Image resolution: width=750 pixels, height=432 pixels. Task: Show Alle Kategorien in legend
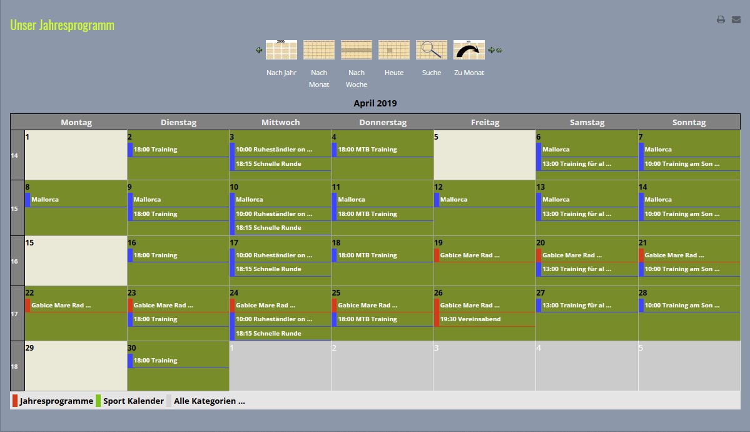[209, 401]
